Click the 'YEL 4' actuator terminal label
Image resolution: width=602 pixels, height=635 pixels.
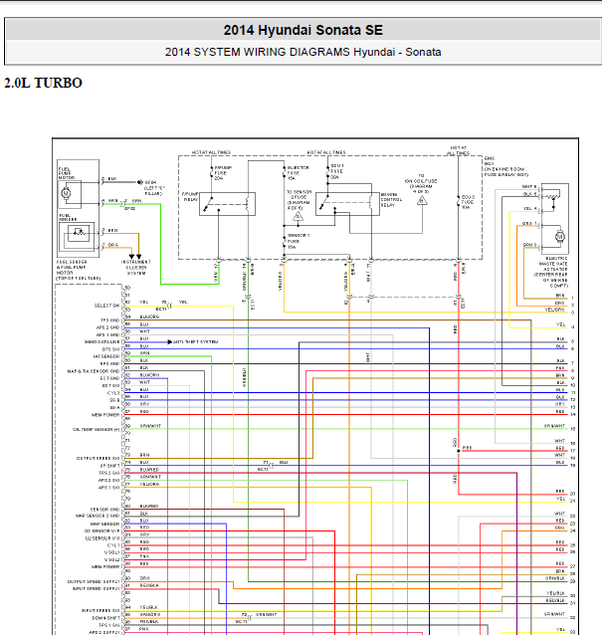pos(530,209)
